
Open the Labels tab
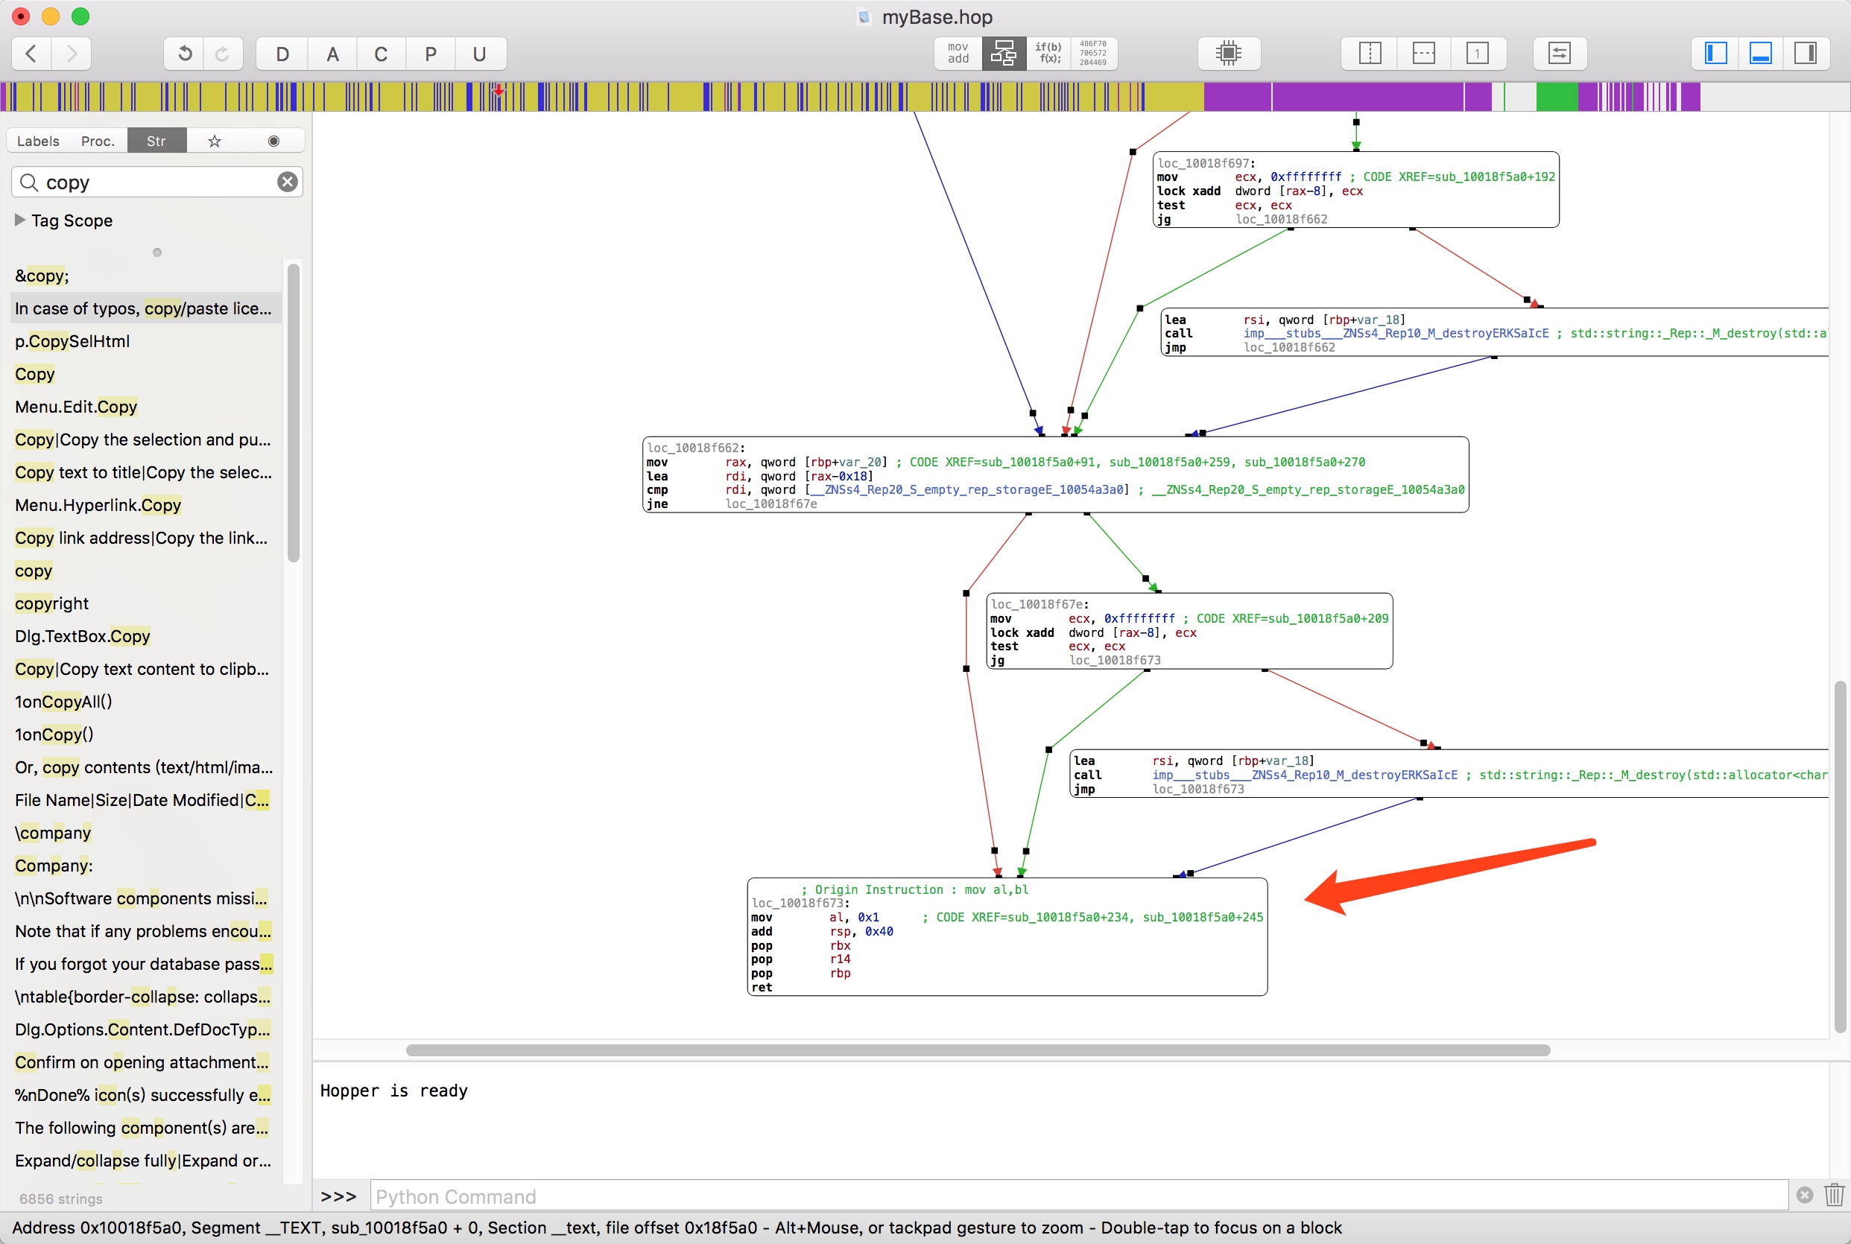pyautogui.click(x=38, y=142)
